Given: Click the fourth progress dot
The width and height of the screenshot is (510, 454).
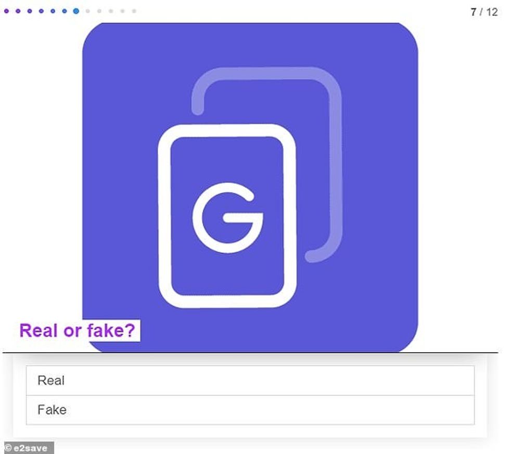Looking at the screenshot, I should point(41,11).
